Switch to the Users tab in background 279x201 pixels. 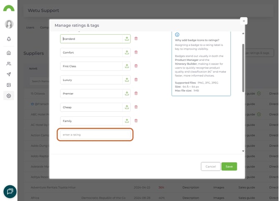click(30, 28)
